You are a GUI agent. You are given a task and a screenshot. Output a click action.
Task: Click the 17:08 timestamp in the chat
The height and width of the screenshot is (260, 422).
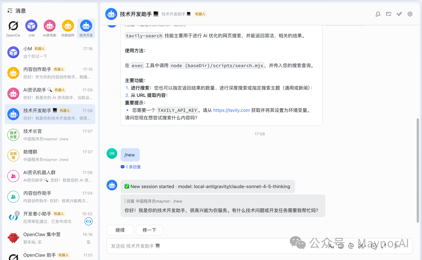click(x=260, y=134)
